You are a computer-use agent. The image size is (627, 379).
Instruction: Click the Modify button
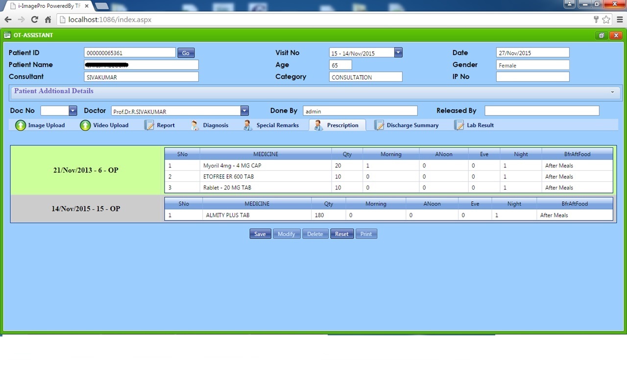coord(287,234)
